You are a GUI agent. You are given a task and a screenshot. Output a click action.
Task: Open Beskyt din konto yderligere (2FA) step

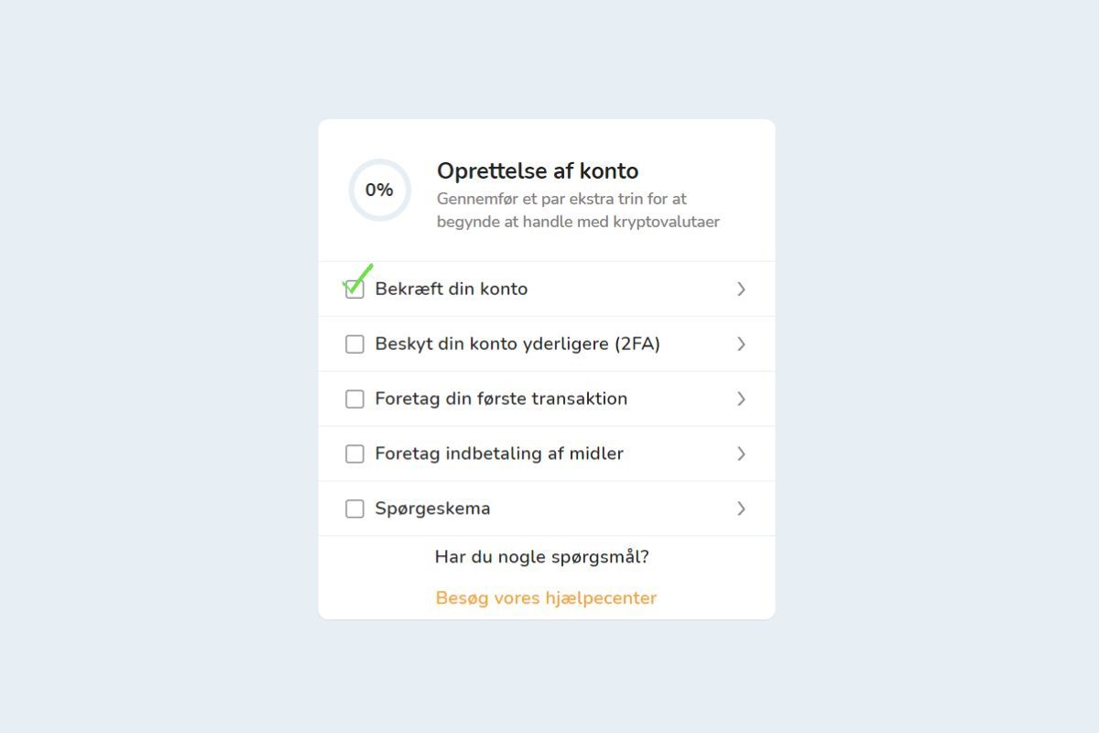[x=517, y=345]
